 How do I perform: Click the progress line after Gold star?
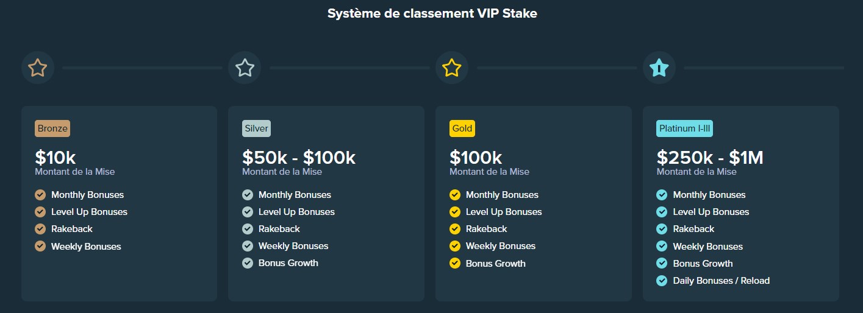(556, 68)
